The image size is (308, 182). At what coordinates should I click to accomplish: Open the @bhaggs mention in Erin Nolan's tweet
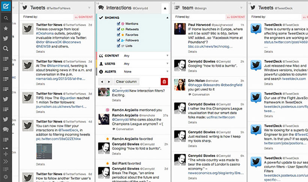pyautogui.click(x=195, y=85)
